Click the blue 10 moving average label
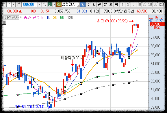 (48, 17)
